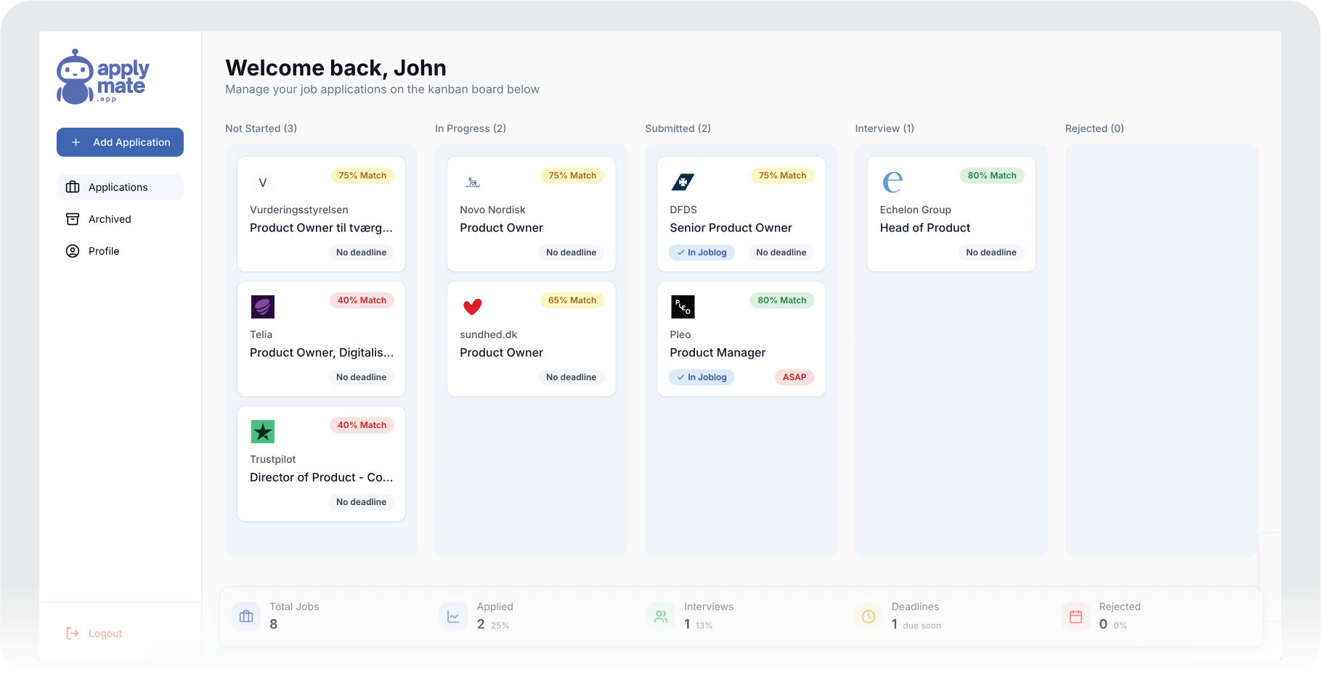The width and height of the screenshot is (1321, 674).
Task: Click the DFDS logo on the Senior Product Owner card
Action: pos(682,182)
